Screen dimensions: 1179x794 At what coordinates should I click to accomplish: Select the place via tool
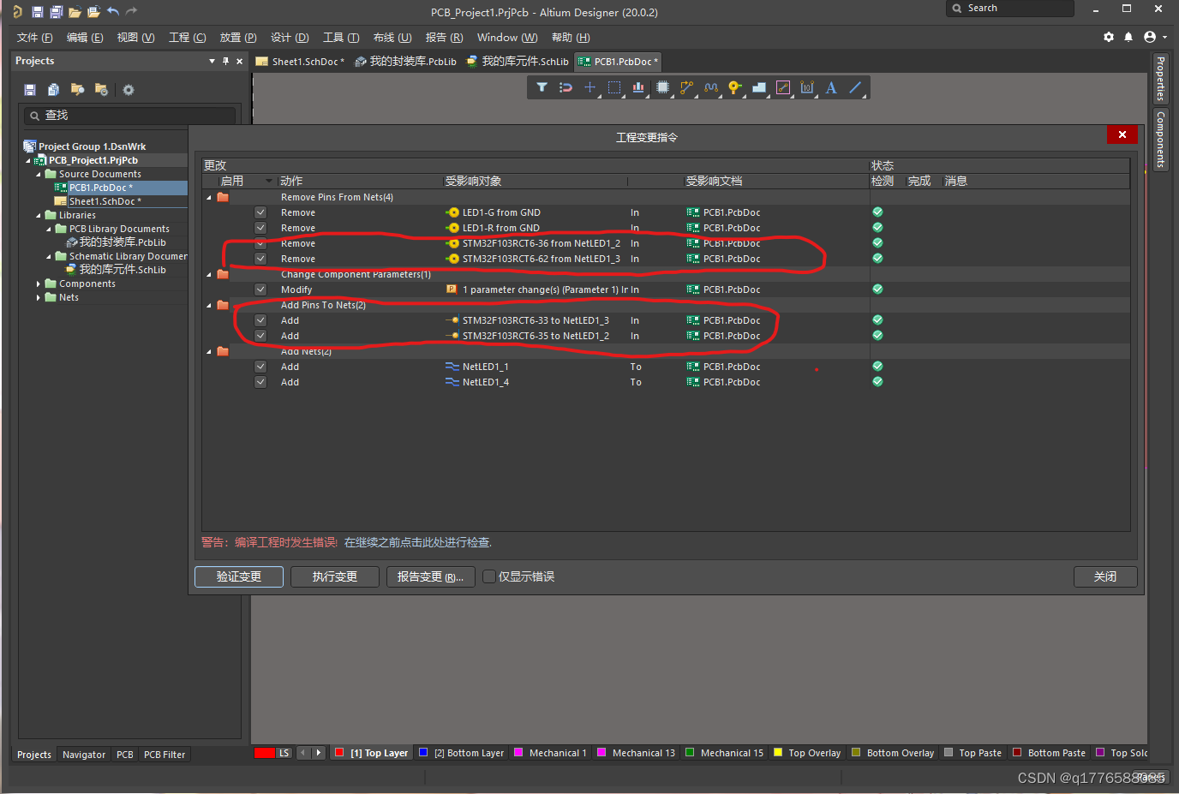pyautogui.click(x=734, y=87)
